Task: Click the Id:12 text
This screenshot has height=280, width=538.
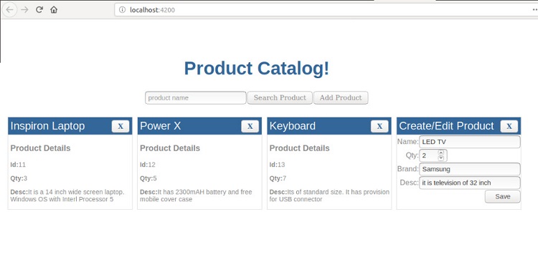Action: click(148, 165)
